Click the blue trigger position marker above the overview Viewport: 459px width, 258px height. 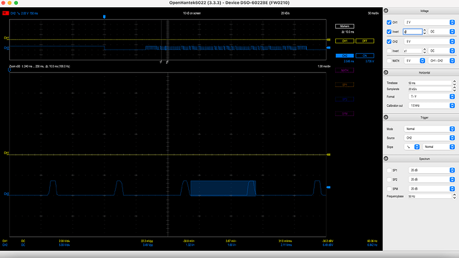104,17
